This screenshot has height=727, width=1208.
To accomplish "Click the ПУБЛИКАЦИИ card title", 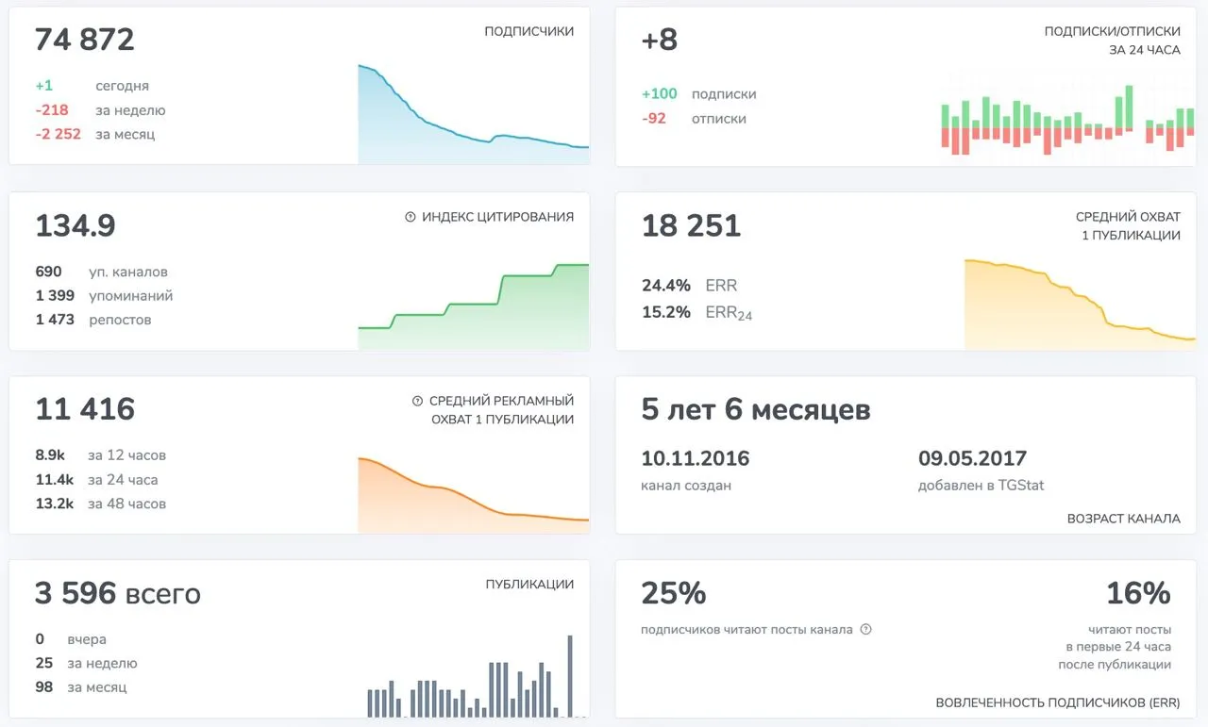I will (529, 584).
